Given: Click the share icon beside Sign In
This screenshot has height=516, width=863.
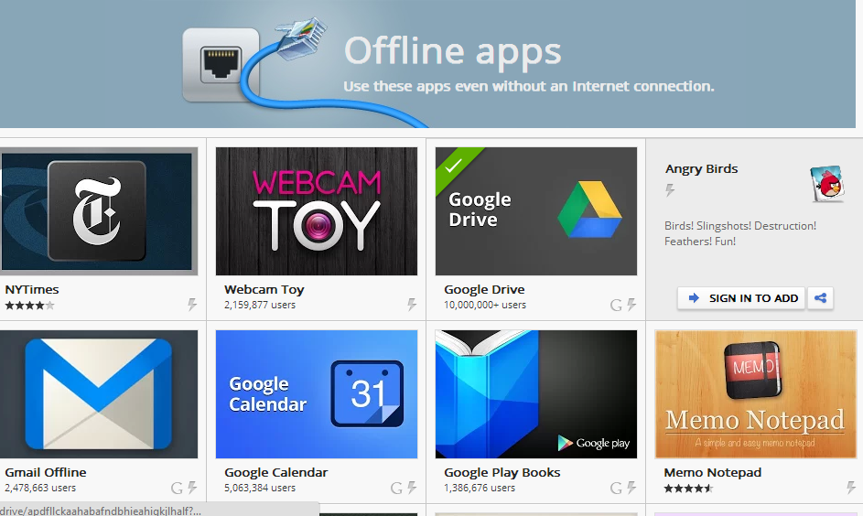Looking at the screenshot, I should 820,298.
